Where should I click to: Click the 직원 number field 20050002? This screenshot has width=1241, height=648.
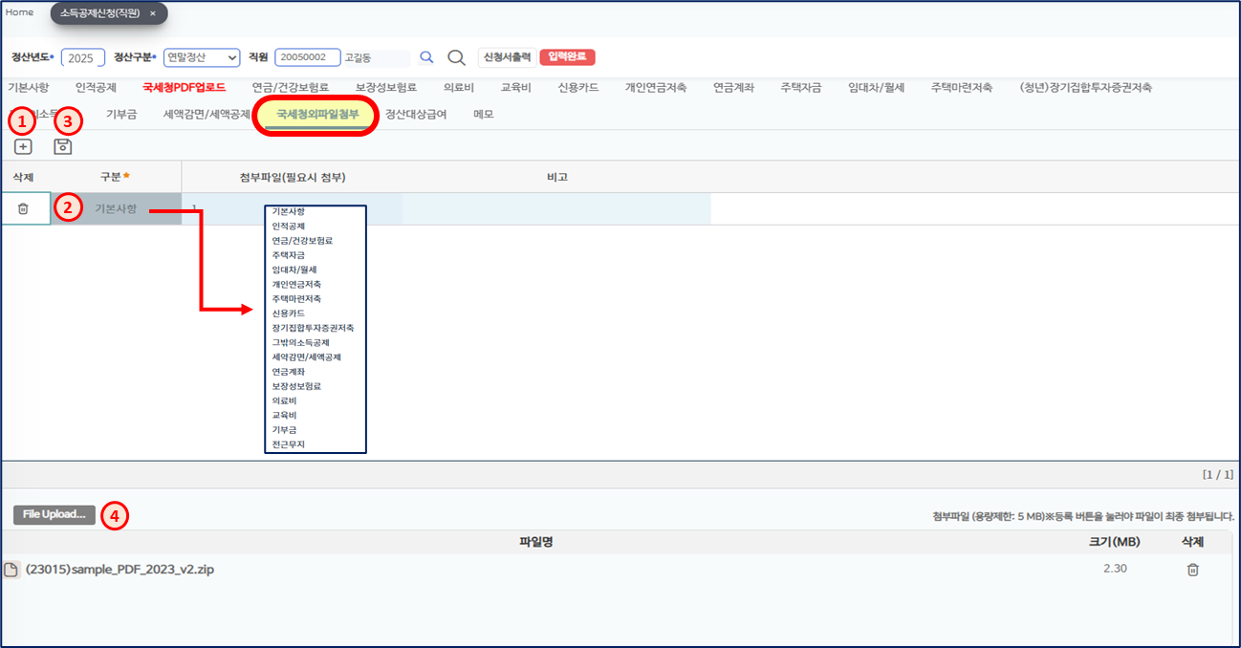click(x=307, y=57)
